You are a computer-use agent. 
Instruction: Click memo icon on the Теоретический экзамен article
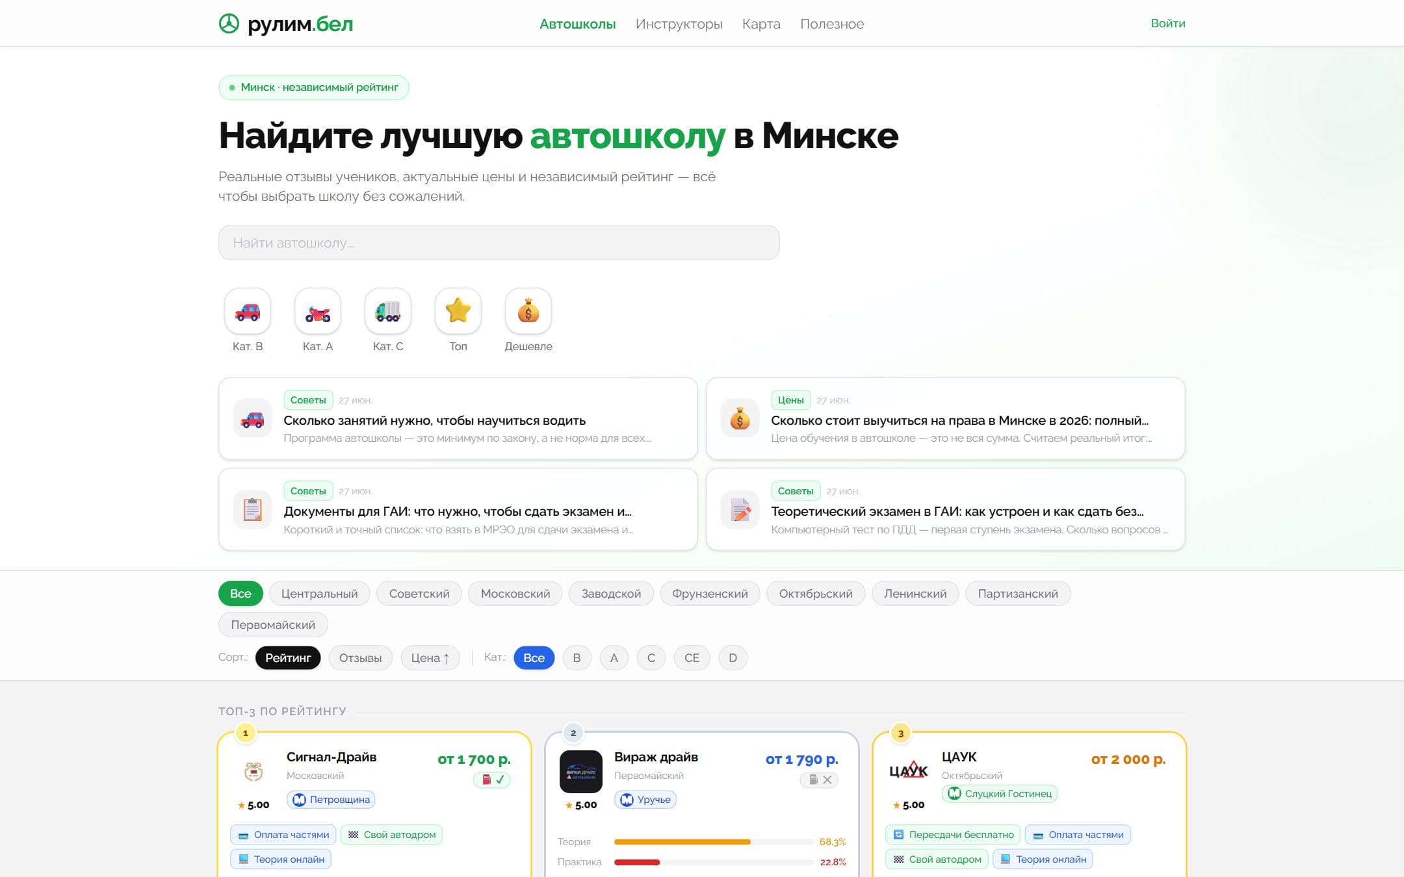740,510
